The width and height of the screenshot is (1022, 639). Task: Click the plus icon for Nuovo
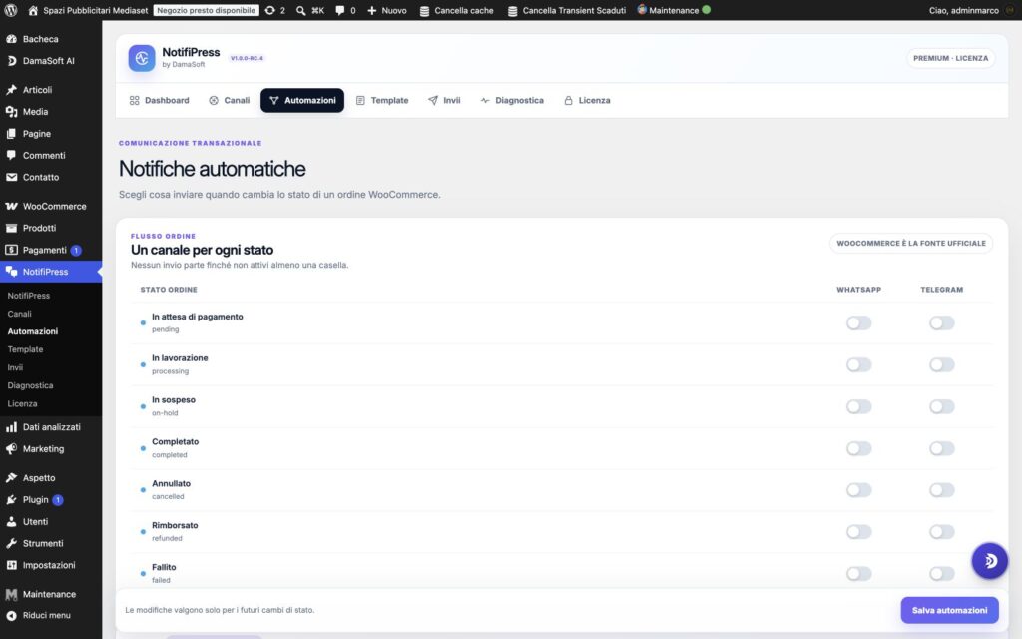[x=372, y=10]
